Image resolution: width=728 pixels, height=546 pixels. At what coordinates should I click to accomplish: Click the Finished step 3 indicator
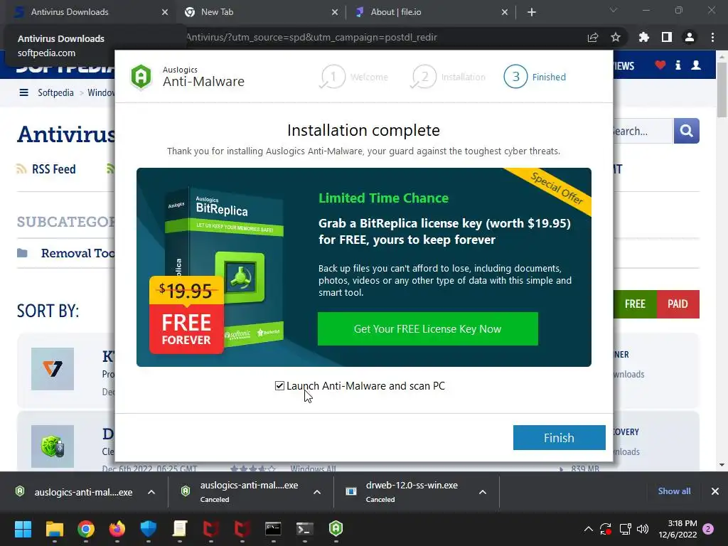click(x=535, y=77)
